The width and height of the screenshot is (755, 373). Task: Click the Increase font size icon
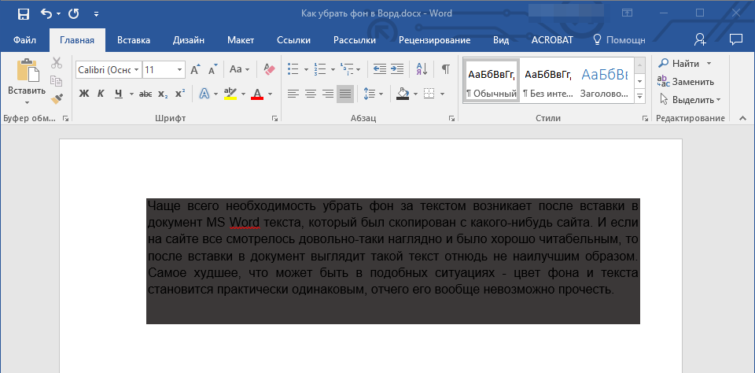pyautogui.click(x=196, y=69)
